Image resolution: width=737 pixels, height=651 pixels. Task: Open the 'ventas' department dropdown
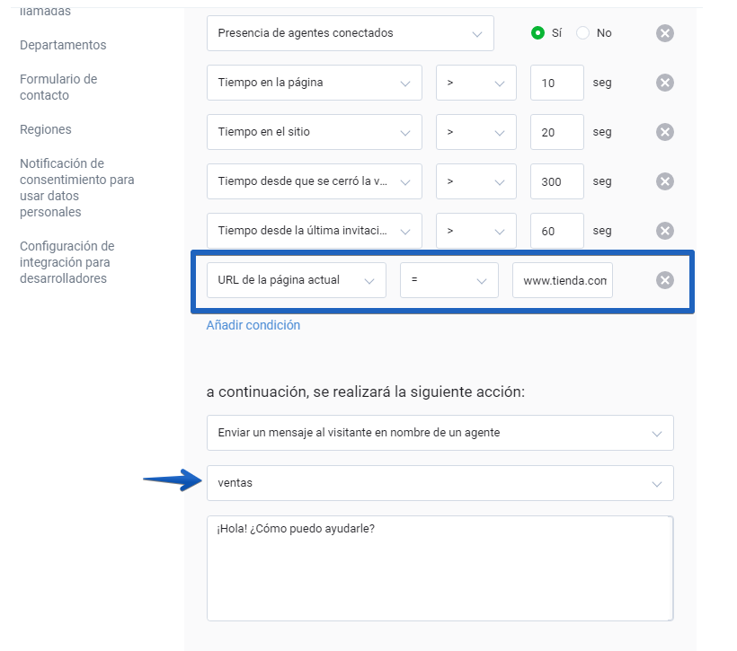point(440,483)
